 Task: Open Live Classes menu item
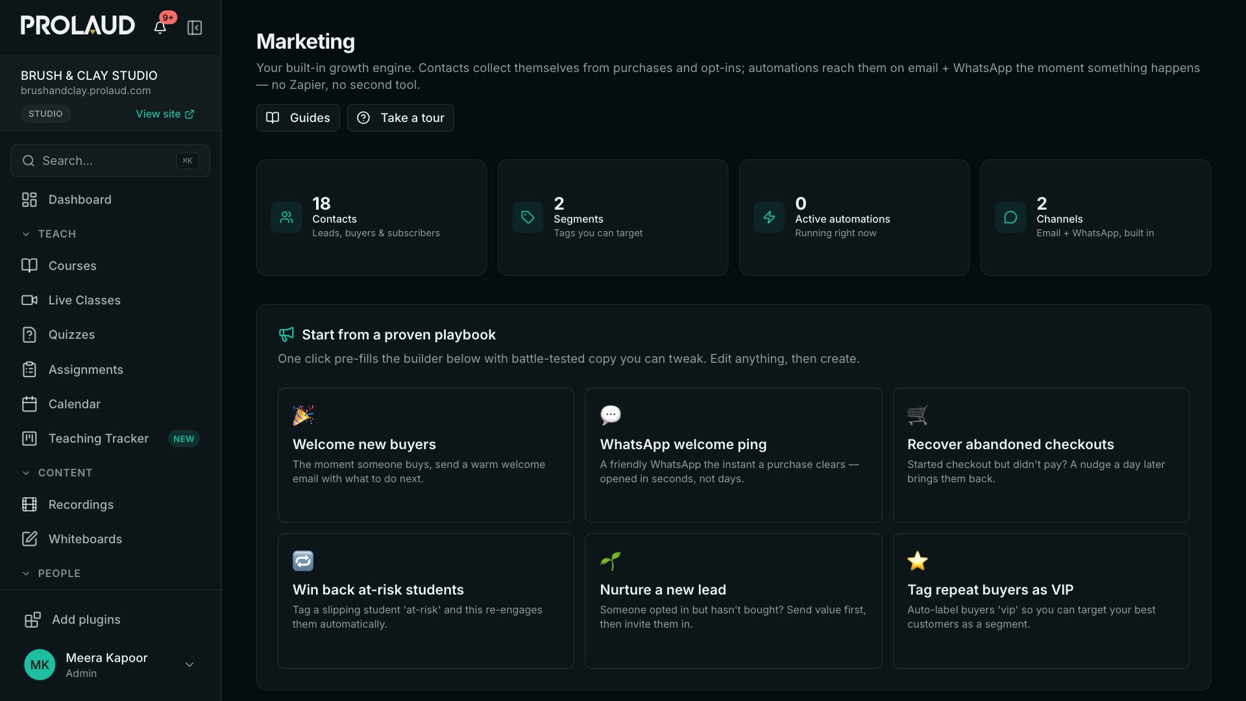point(110,300)
